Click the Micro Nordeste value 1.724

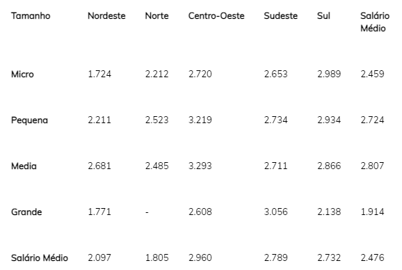pyautogui.click(x=99, y=74)
